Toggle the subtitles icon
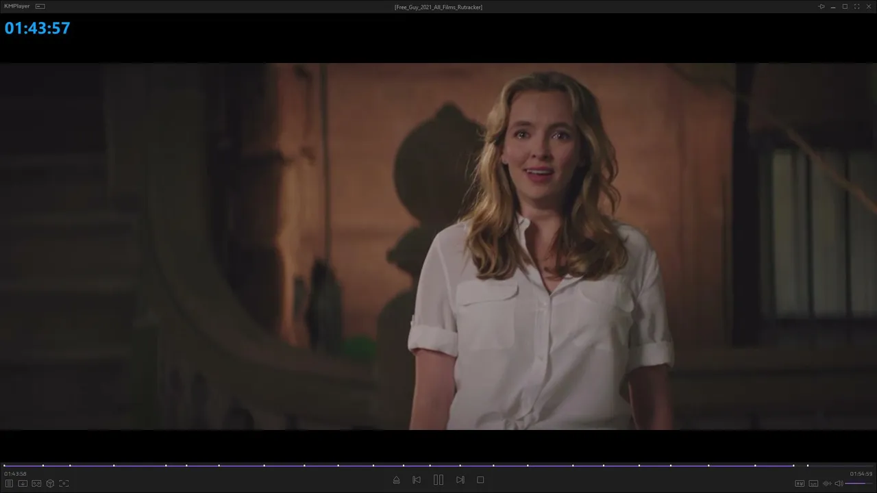Image resolution: width=877 pixels, height=493 pixels. 813,483
